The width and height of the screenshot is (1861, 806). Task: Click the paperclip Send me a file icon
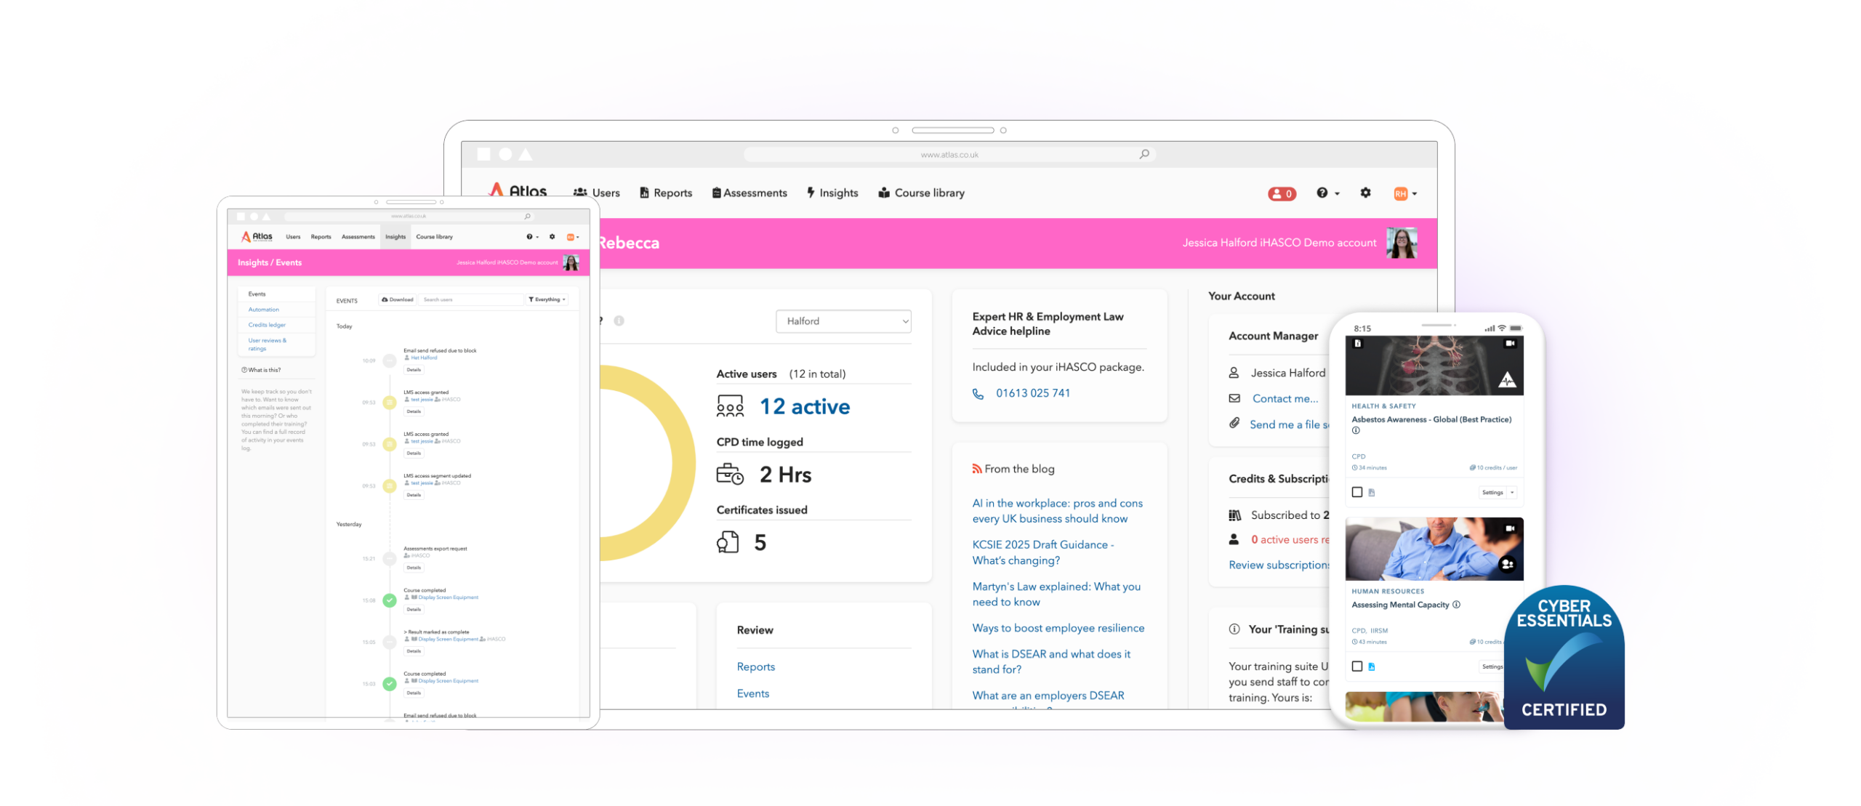[x=1234, y=423]
